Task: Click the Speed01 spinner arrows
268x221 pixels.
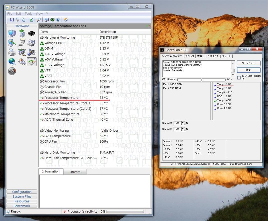Action: (x=183, y=123)
